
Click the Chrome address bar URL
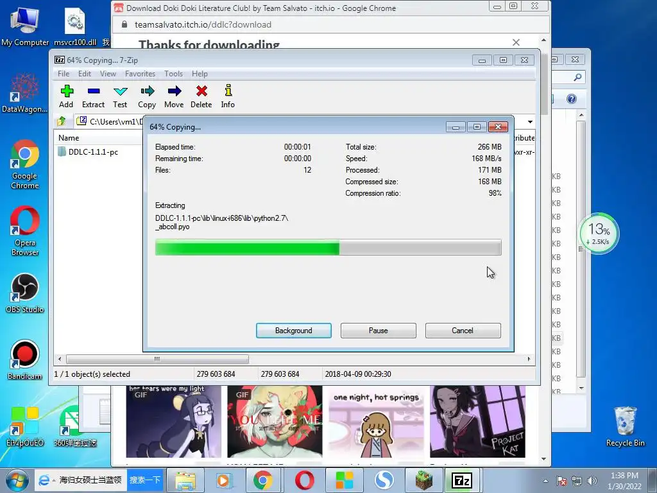(x=203, y=25)
